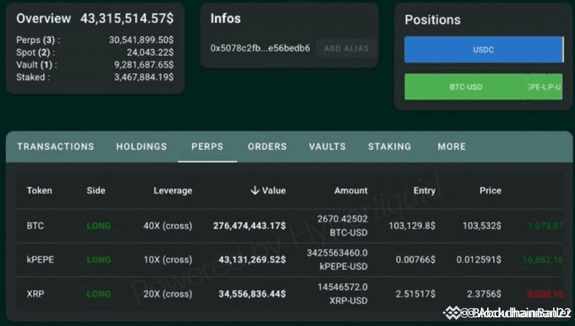Sort table by Leverage column header

[x=173, y=191]
